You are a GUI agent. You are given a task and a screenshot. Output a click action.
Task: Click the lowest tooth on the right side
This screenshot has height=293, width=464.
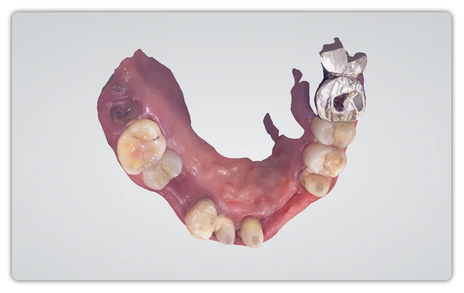coord(315,183)
